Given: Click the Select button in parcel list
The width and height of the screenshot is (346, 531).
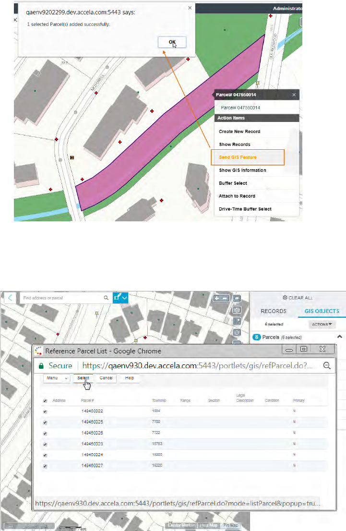Looking at the screenshot, I should (84, 378).
